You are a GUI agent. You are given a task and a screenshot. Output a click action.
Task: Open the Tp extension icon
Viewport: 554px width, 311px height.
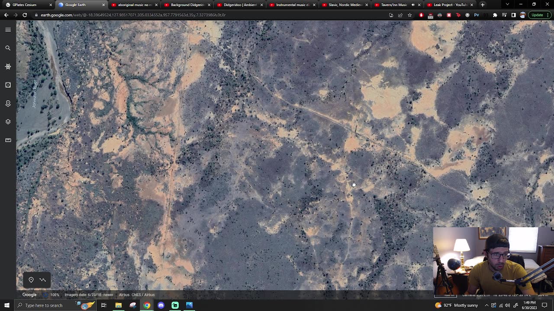click(x=458, y=15)
